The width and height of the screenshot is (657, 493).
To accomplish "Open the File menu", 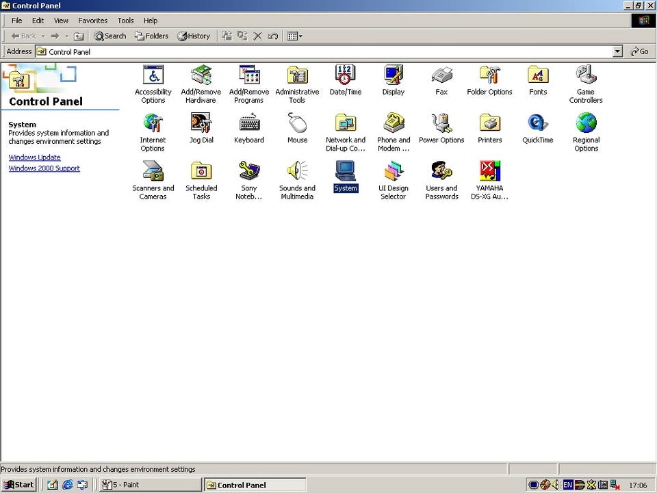I will (16, 21).
